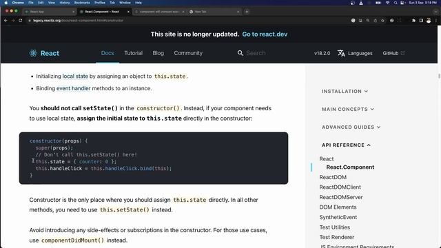Expand the Main Concepts section
441x248 pixels.
tap(348, 109)
